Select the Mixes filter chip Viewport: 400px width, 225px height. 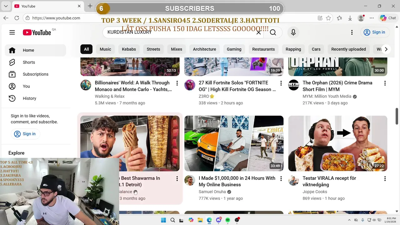(x=177, y=49)
